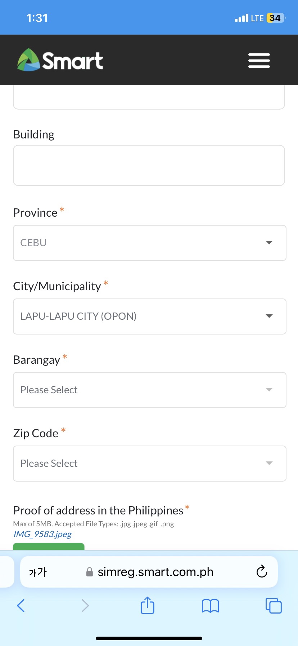
Task: Show open tabs in Safari
Action: [x=274, y=605]
